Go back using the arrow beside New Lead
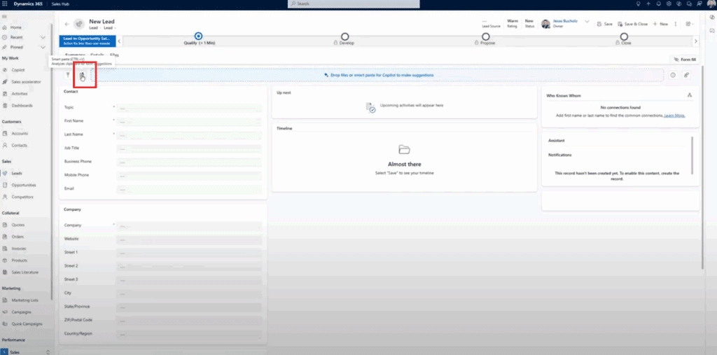Viewport: 717px width, 355px height. [67, 25]
